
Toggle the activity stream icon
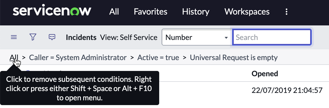(52, 37)
